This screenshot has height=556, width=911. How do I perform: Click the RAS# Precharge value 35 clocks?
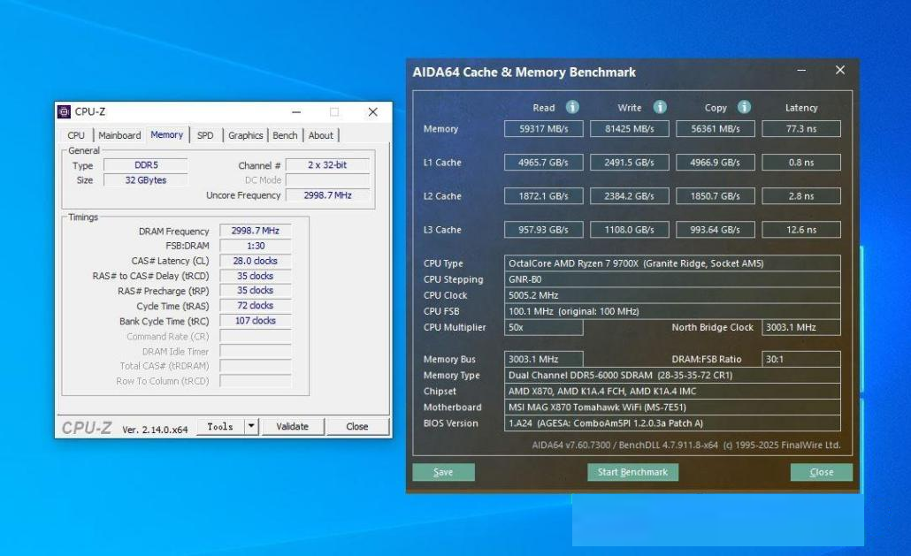(256, 290)
